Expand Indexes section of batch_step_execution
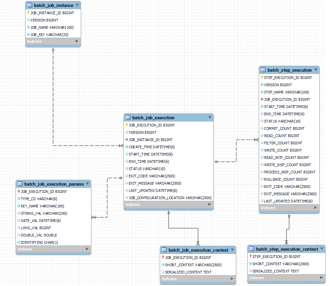 click(316, 207)
